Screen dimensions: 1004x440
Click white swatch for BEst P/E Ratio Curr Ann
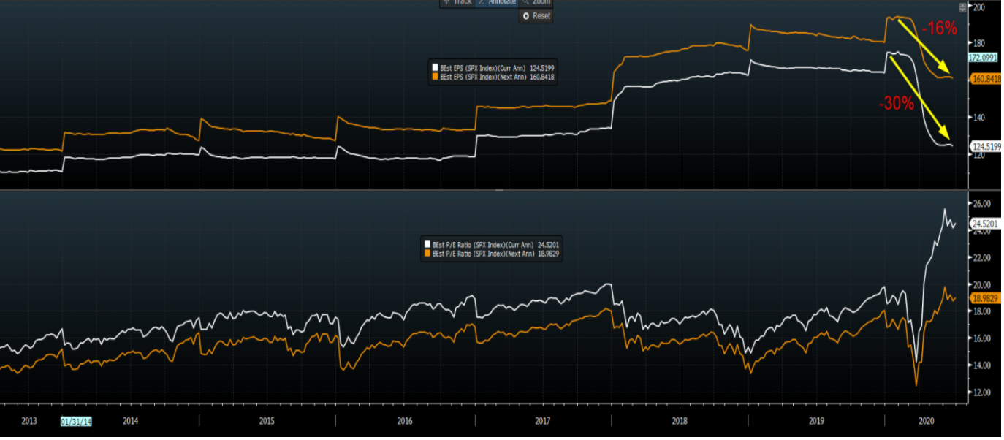point(427,246)
